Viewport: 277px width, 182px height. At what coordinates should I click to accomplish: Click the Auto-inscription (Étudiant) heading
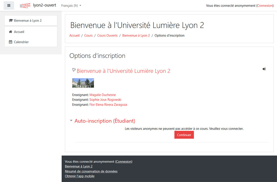[105, 121]
